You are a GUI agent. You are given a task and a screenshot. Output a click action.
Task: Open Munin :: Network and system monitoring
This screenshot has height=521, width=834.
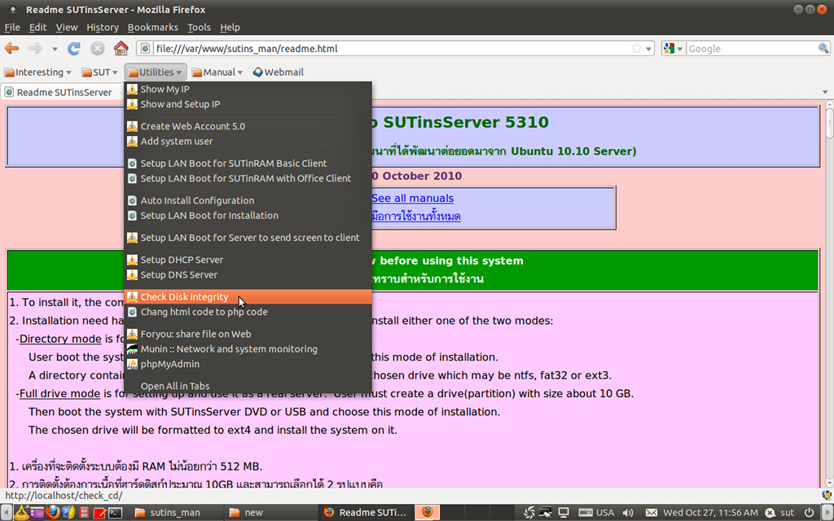coord(248,349)
